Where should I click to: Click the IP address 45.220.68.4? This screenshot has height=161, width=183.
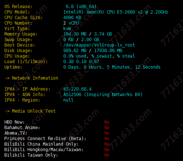coord(77,89)
